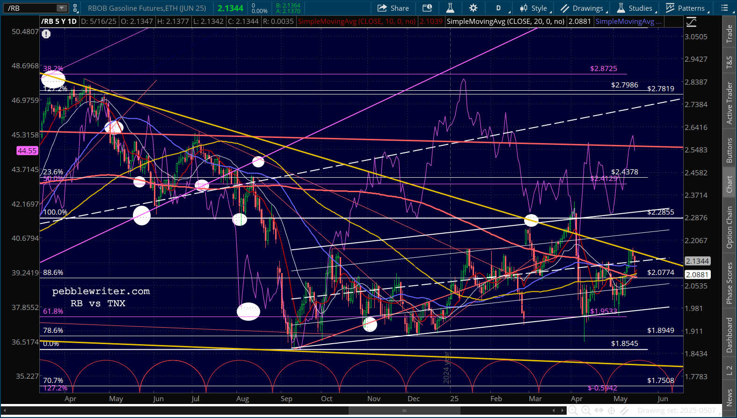Open the Drawings menu
This screenshot has height=418, width=737.
[x=583, y=8]
